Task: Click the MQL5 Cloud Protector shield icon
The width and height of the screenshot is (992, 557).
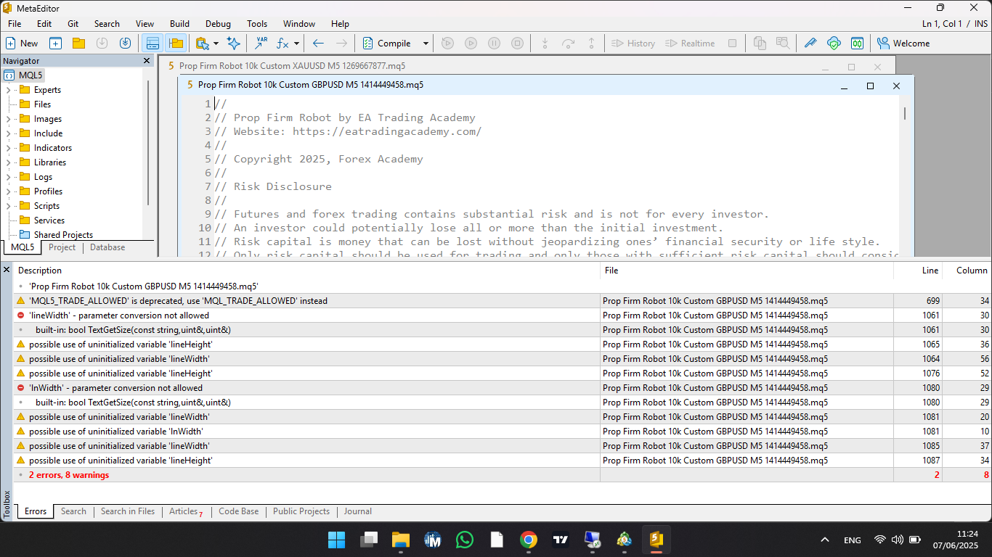Action: click(834, 44)
